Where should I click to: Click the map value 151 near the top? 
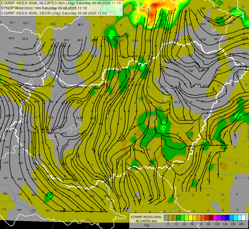click(x=135, y=9)
